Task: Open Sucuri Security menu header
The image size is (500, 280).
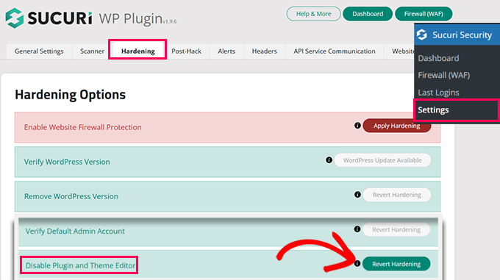Action: (457, 35)
